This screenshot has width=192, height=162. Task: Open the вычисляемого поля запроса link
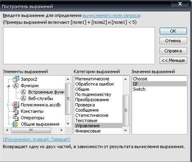pyautogui.click(x=111, y=15)
